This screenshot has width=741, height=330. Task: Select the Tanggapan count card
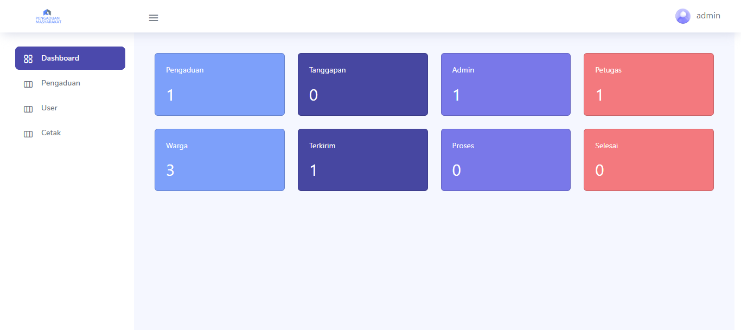(x=362, y=84)
